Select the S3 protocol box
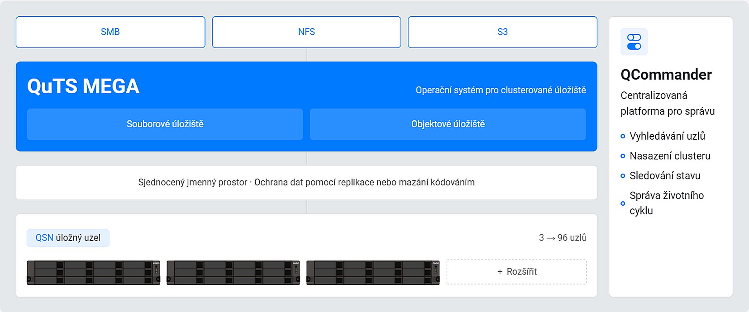Image resolution: width=749 pixels, height=312 pixels. tap(502, 32)
